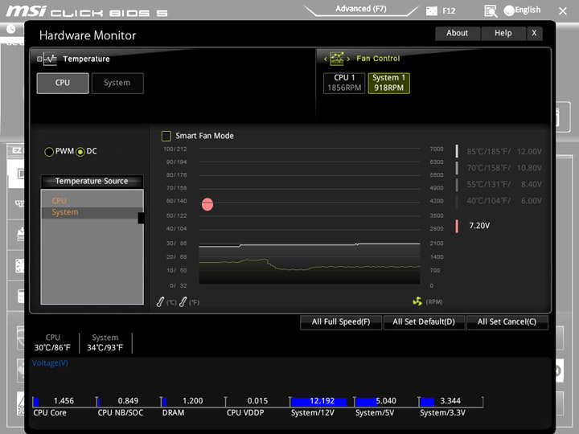Click the pink fan voltage slider handle
The image size is (579, 434).
click(457, 226)
